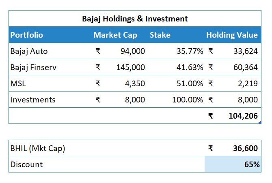The image size is (272, 183).
Task: Select the total 104,206 cell
Action: click(x=243, y=116)
